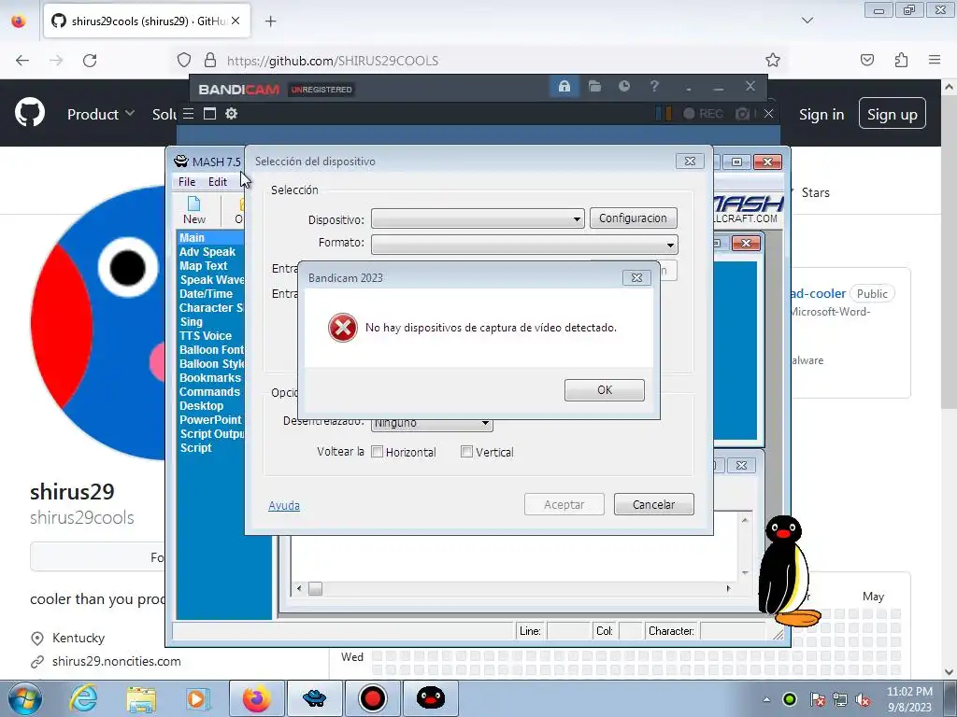Click OK in the Bandicam 2023 error dialog

pyautogui.click(x=605, y=390)
